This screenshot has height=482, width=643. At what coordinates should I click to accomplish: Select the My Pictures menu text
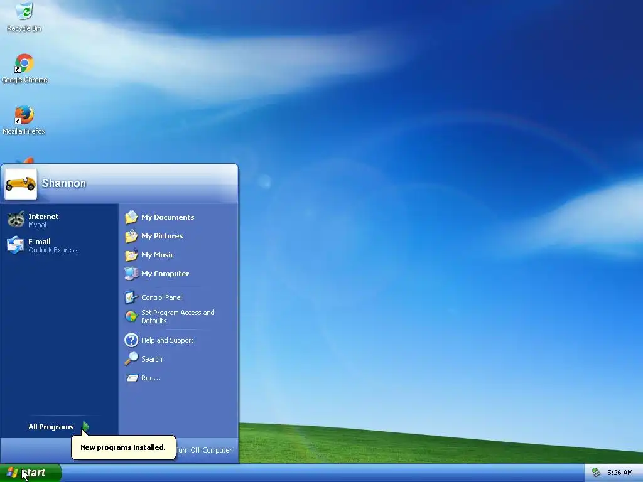point(162,236)
